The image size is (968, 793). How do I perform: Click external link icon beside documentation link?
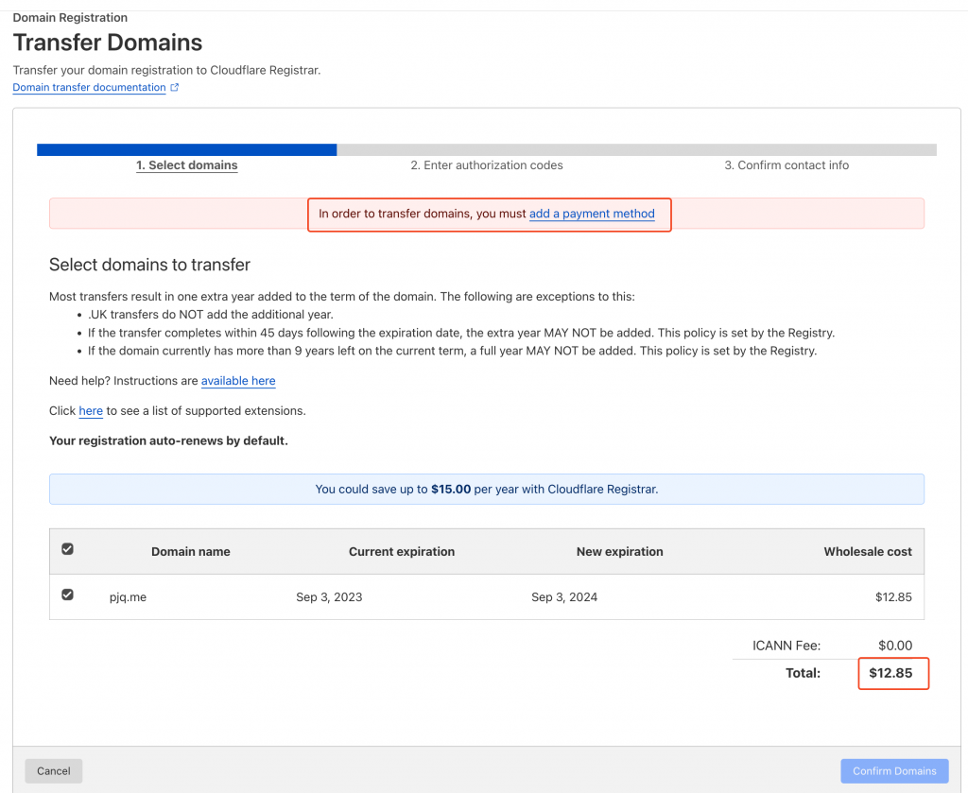175,88
